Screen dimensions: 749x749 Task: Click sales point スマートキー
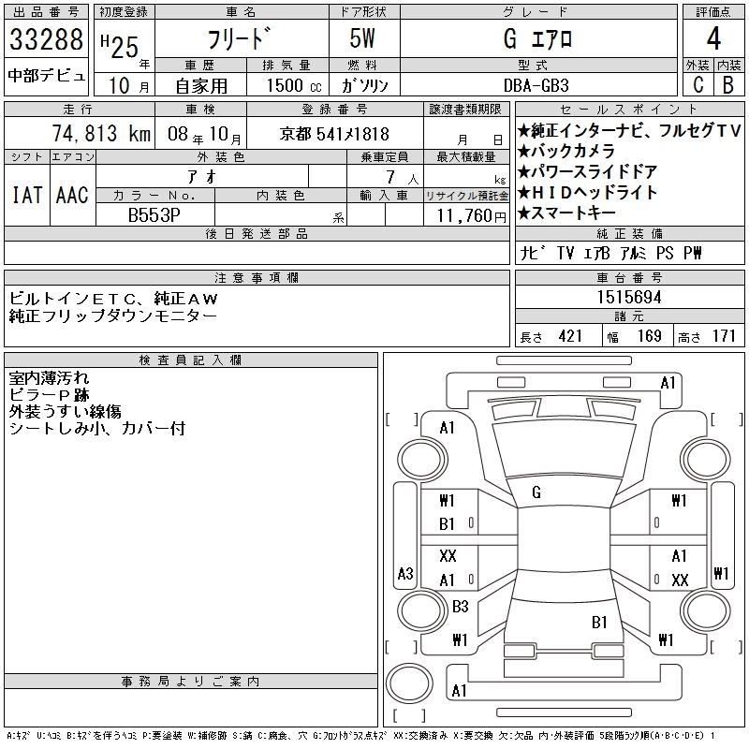tap(566, 213)
